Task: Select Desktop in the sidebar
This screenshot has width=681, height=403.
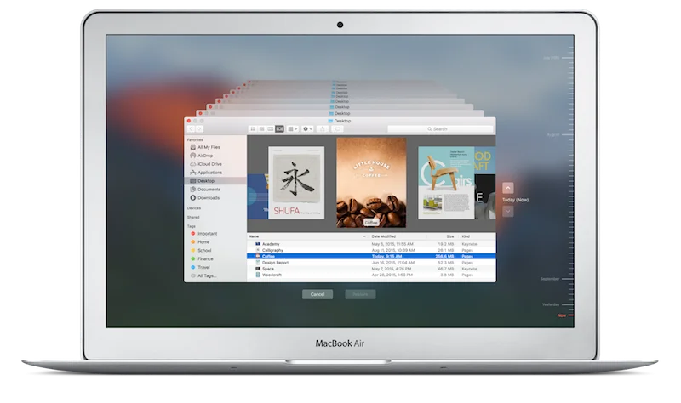Action: [x=215, y=181]
